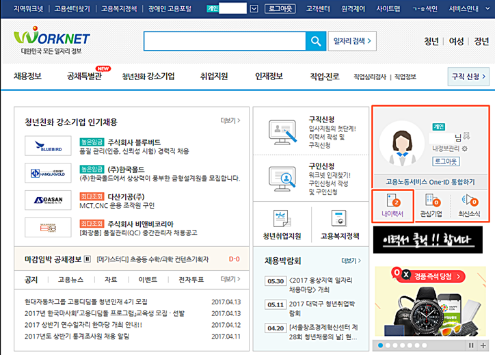Image resolution: width=495 pixels, height=355 pixels.
Task: Open 청년취업지원 icon
Action: pyautogui.click(x=282, y=219)
